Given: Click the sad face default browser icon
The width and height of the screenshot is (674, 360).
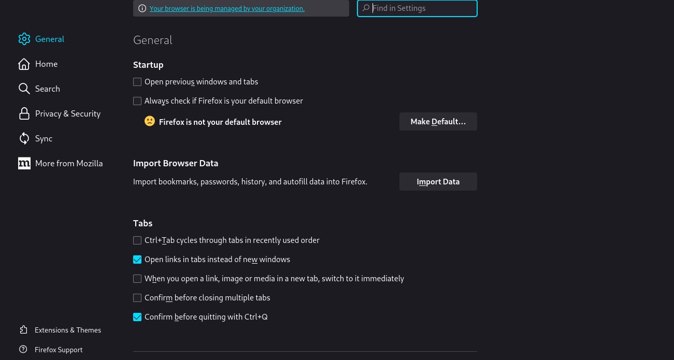Looking at the screenshot, I should (x=149, y=121).
